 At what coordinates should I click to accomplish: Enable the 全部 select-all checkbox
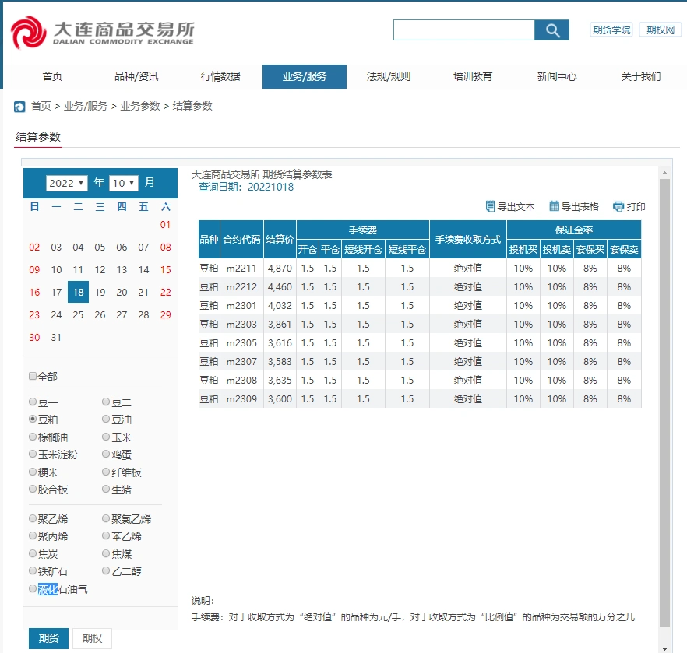[32, 376]
